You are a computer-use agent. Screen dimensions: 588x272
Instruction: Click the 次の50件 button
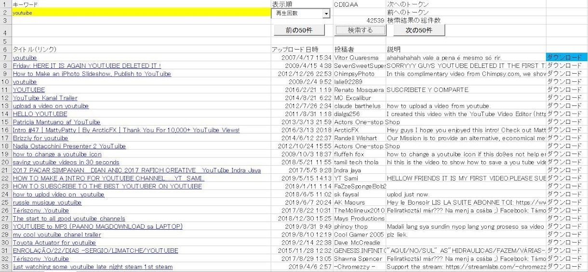(419, 30)
